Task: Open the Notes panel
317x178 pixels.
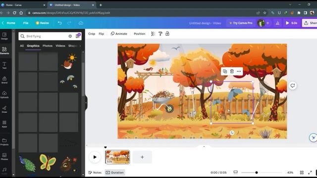Action: point(95,173)
